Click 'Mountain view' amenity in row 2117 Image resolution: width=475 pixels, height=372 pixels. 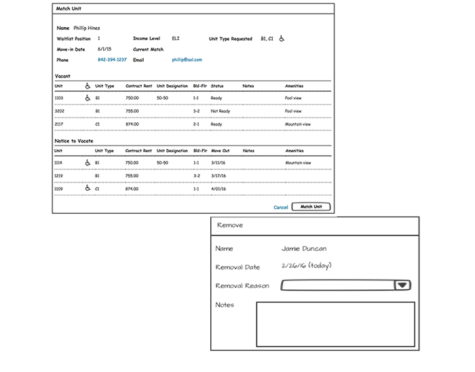point(298,124)
